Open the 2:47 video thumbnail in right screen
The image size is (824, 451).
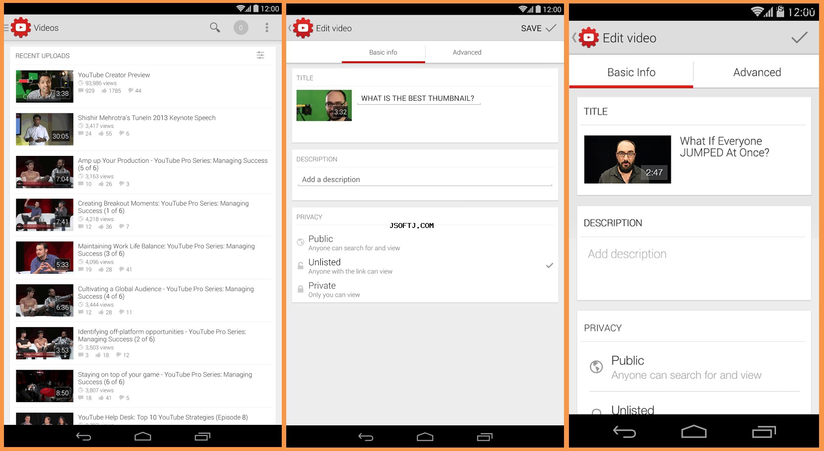coord(627,159)
